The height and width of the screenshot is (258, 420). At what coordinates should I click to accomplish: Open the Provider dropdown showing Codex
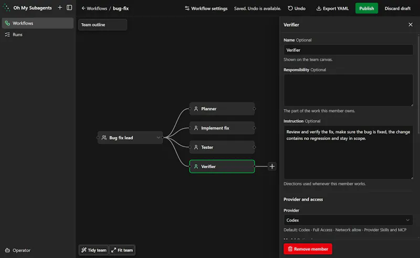pos(348,220)
